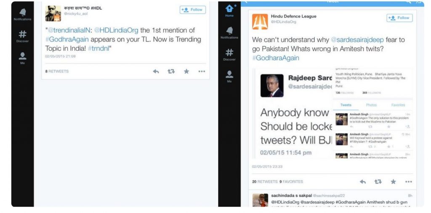Open Notifications bell in left tweet sidebar
Screen dimensions: 431x213
click(23, 15)
